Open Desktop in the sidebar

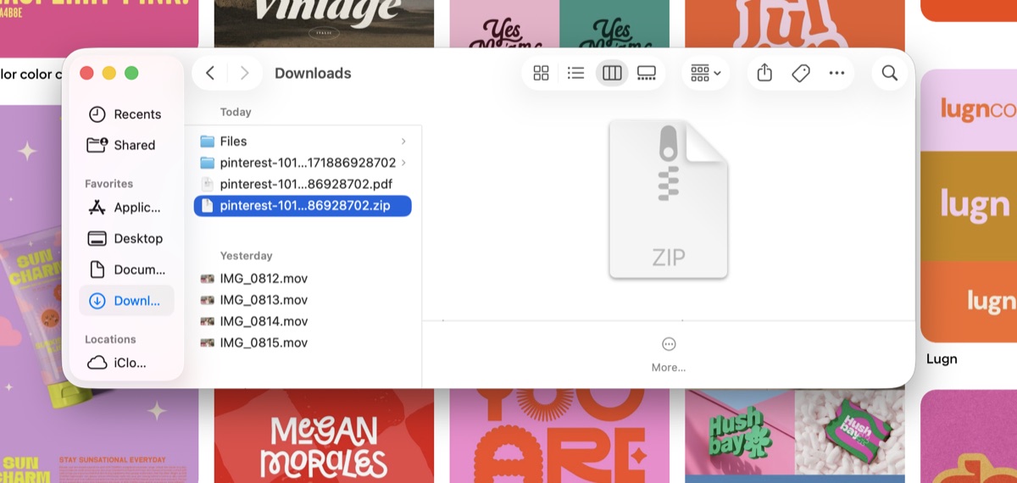[127, 238]
